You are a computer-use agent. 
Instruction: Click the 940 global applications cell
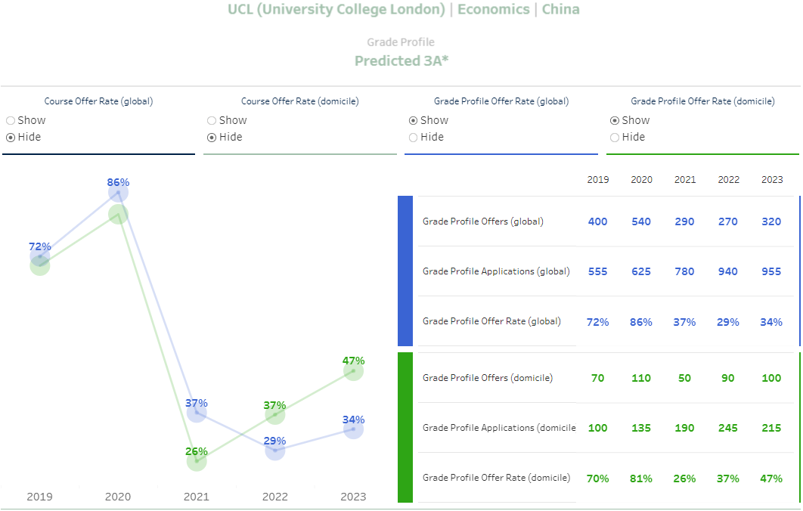pos(727,272)
